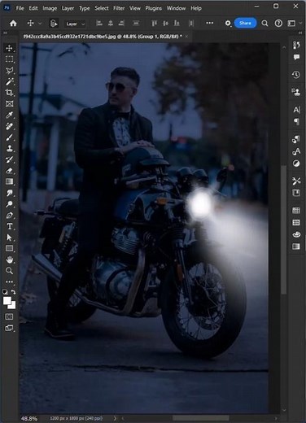Open the Window menu

[x=176, y=8]
